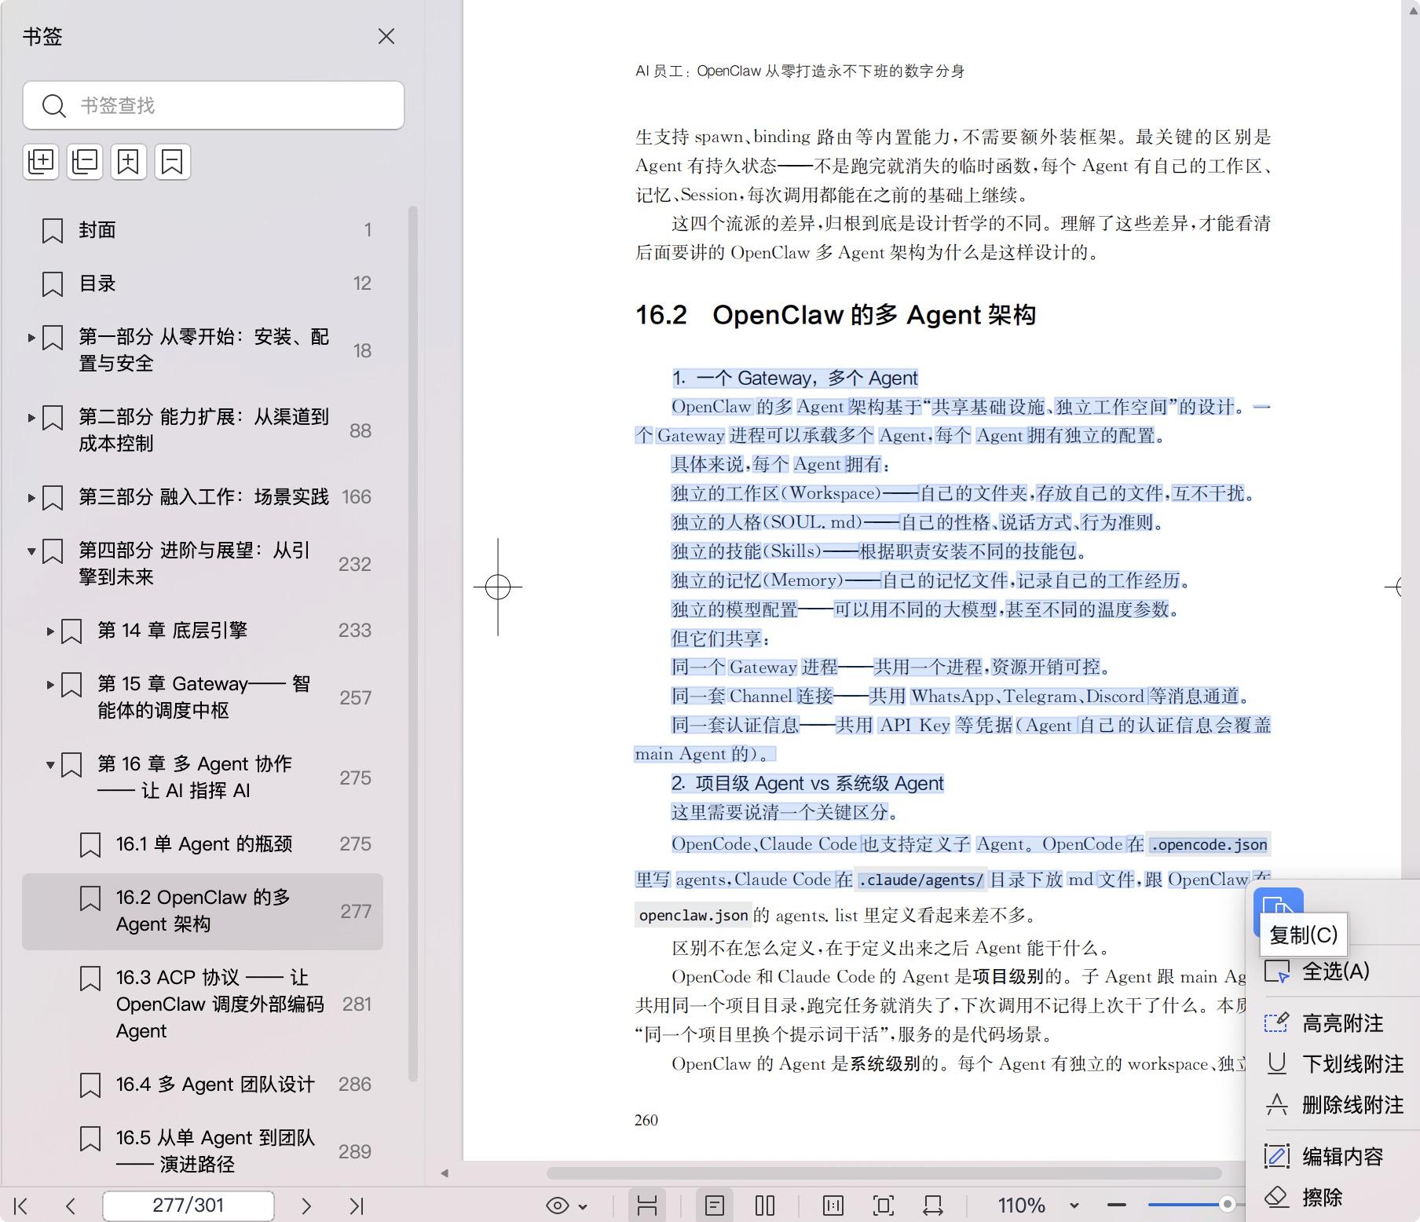The image size is (1420, 1222).
Task: Switch to single page view
Action: tap(715, 1206)
